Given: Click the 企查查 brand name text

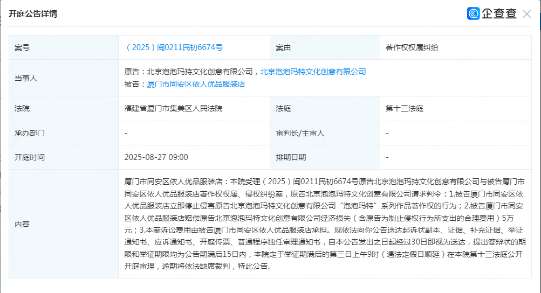Looking at the screenshot, I should 499,13.
